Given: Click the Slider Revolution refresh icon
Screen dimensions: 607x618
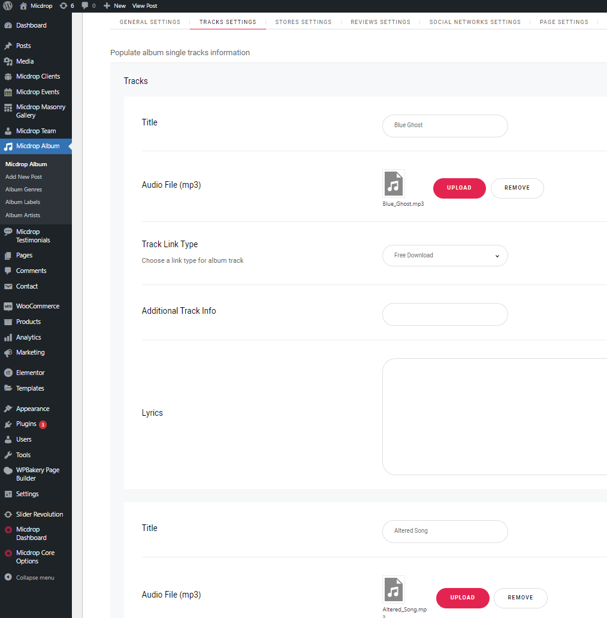Looking at the screenshot, I should click(x=8, y=514).
